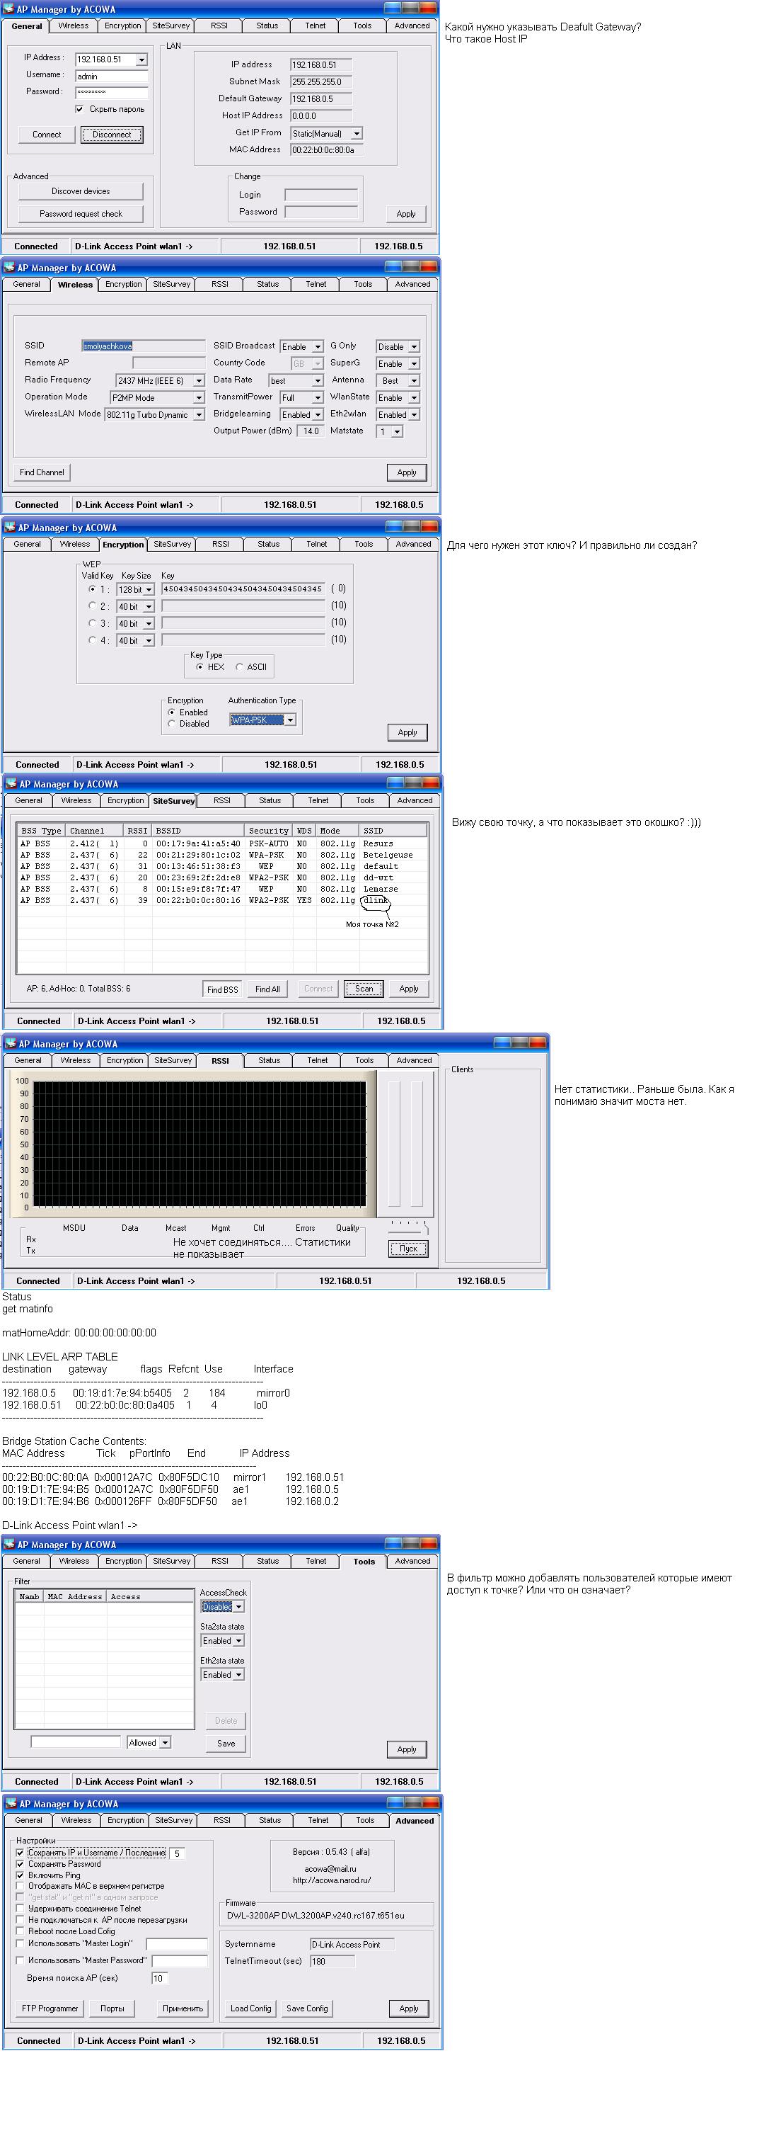Open the IP Address combo box
The width and height of the screenshot is (781, 2148).
pos(141,59)
